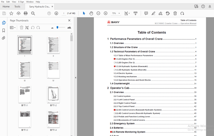Open the E-Sign menu
214x136 pixels.
pyautogui.click(x=21, y=2)
